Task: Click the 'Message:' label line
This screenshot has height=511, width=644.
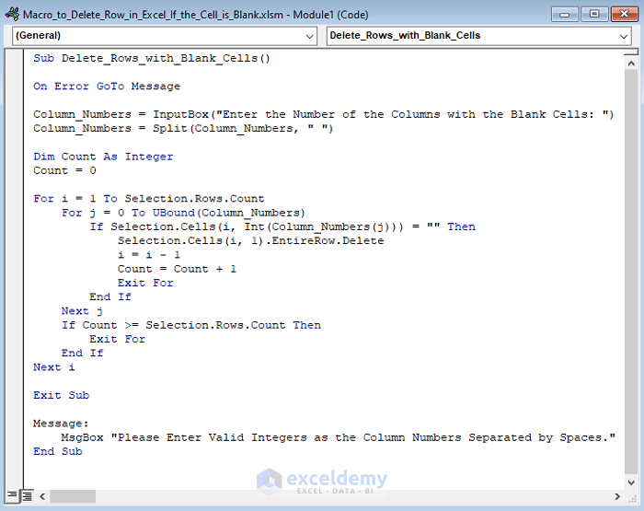Action: coord(61,424)
